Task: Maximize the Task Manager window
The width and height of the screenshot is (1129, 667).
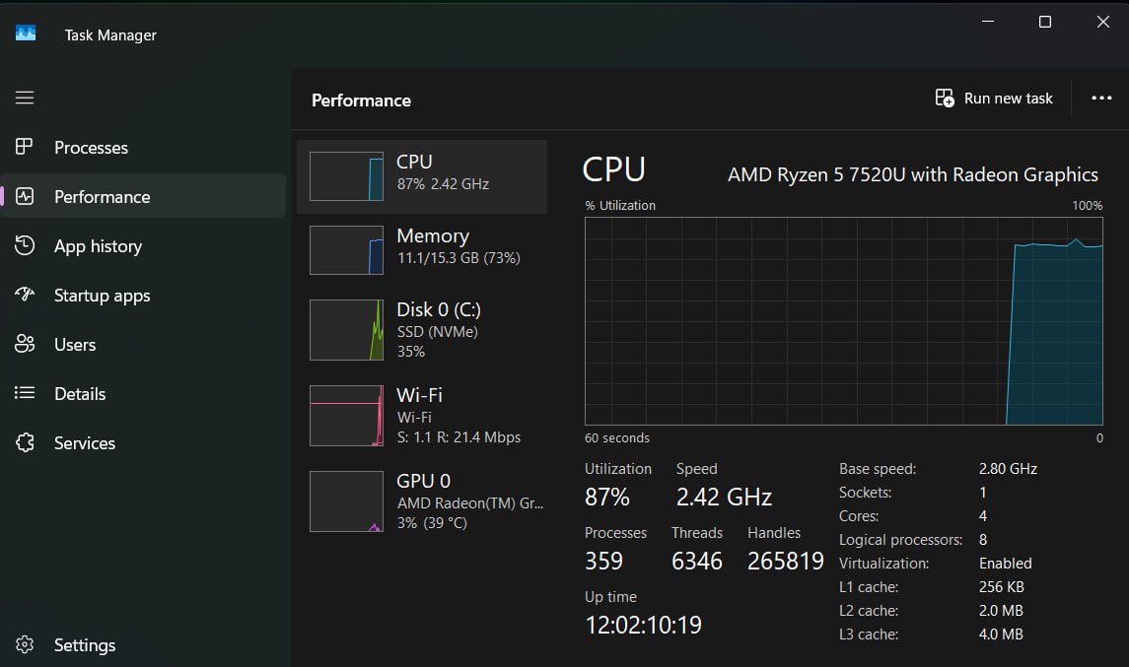Action: [1045, 22]
